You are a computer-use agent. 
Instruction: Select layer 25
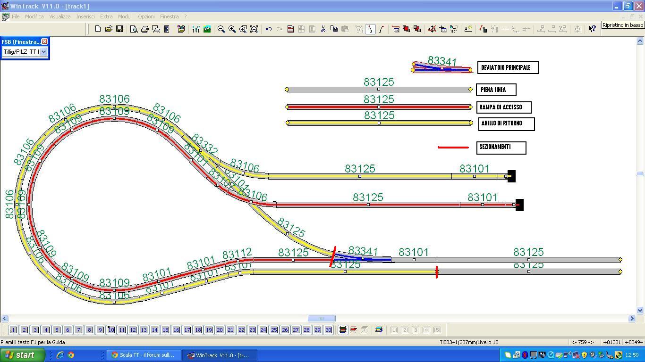[274, 330]
